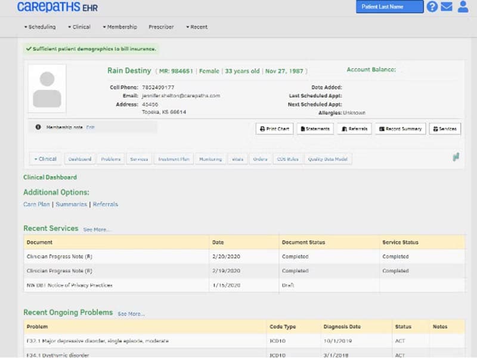477x358 pixels.
Task: Switch to the Services tab
Action: coord(139,159)
